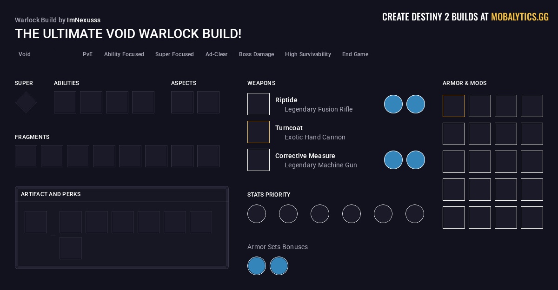Screen dimensions: 558x290
Task: Click the Super Focused tag
Action: tap(174, 54)
